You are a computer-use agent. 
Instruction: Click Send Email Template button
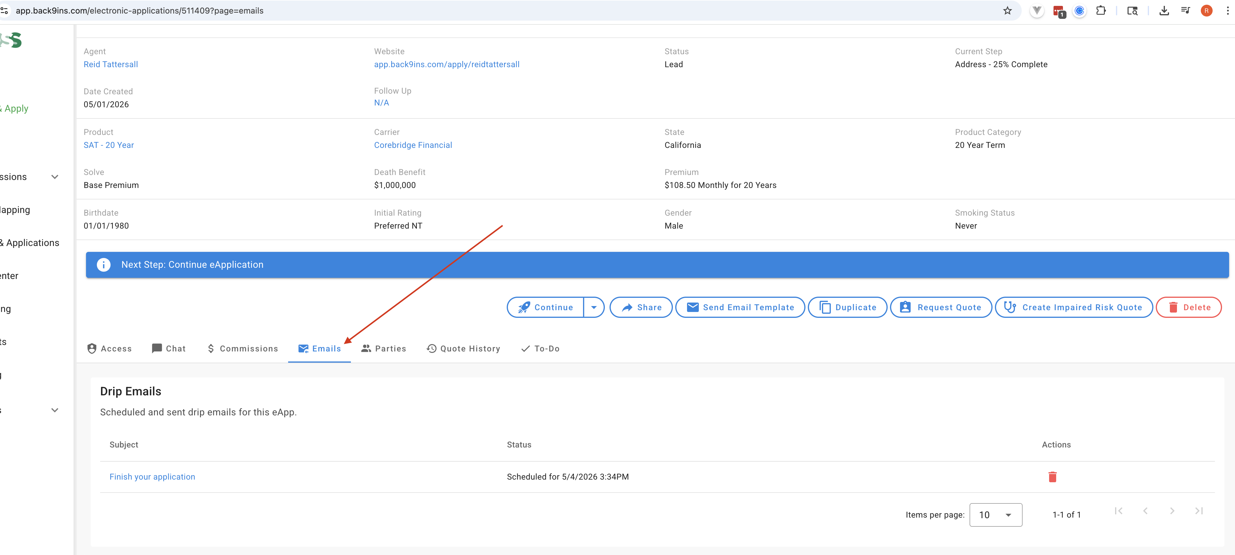[x=740, y=307]
